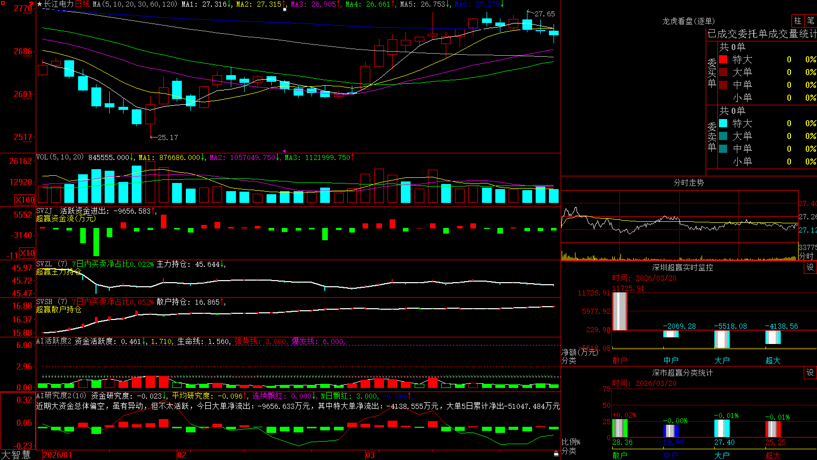Click the 散户 bar in 深圳超赢实时监控

[619, 311]
